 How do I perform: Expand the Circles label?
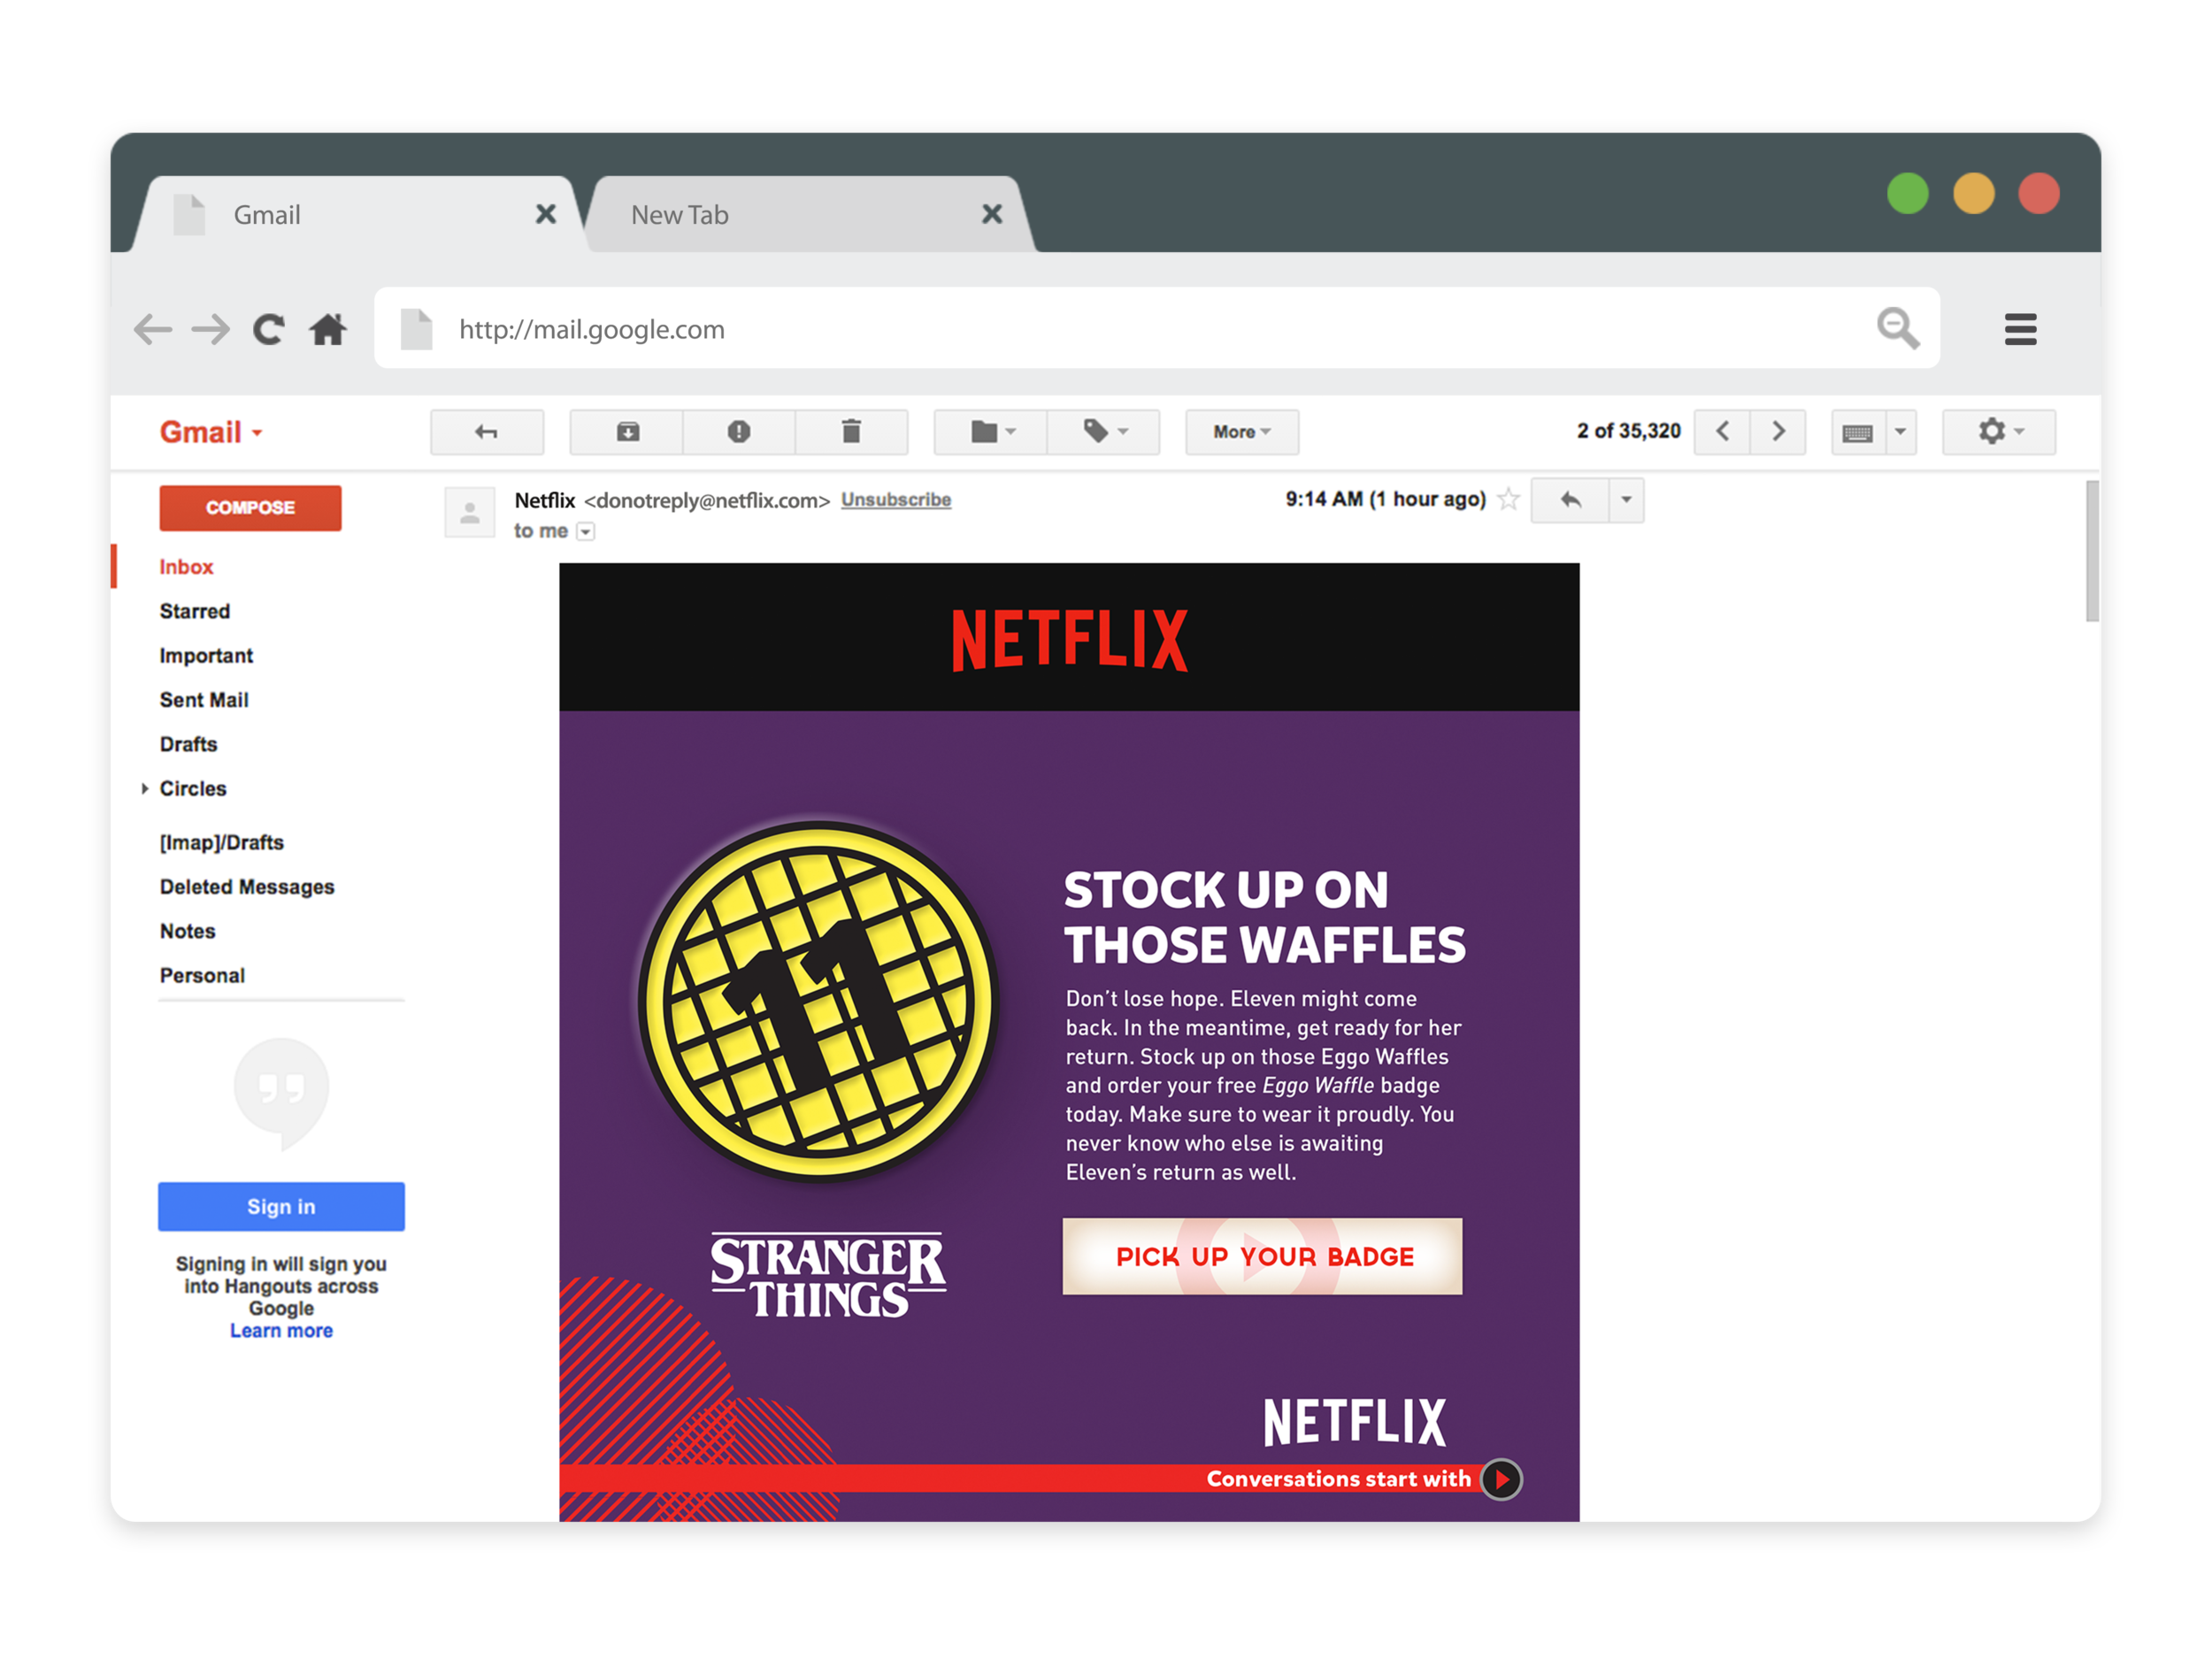(x=145, y=789)
